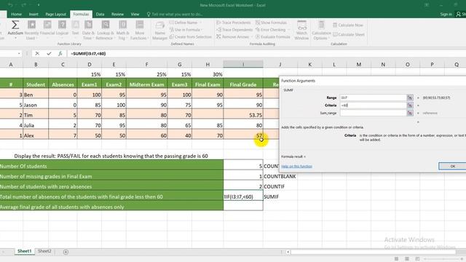Expand the Error Checking dropdown
The width and height of the screenshot is (466, 262).
click(x=288, y=30)
